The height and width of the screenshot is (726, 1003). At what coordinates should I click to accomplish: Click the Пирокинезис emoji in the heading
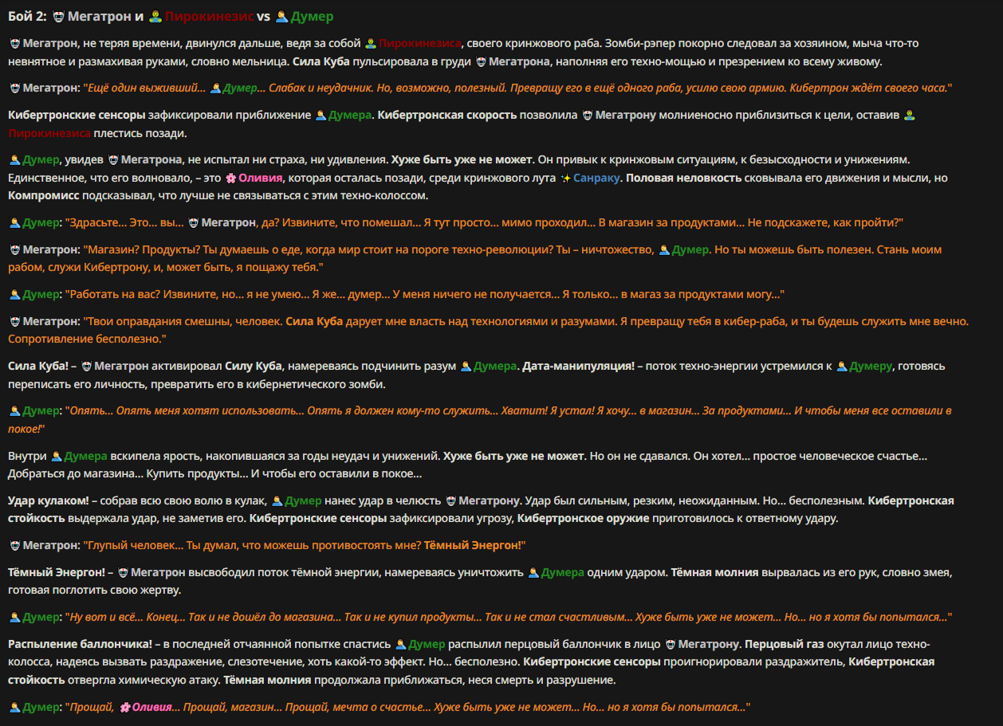tap(155, 16)
